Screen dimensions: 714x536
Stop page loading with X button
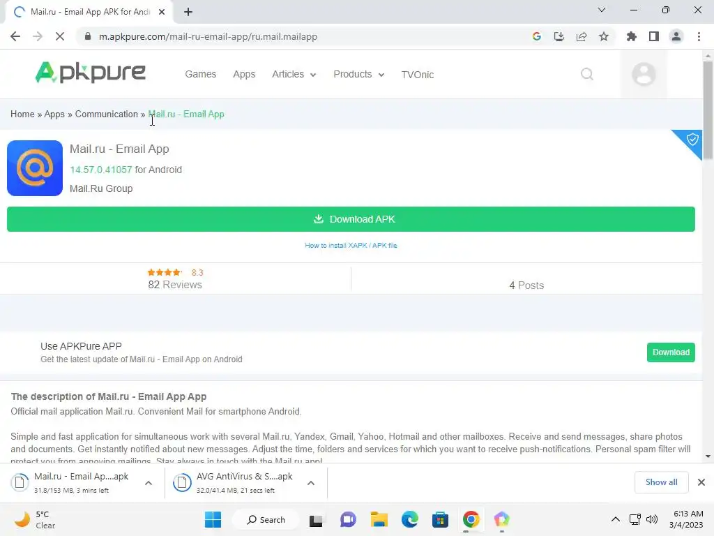60,36
